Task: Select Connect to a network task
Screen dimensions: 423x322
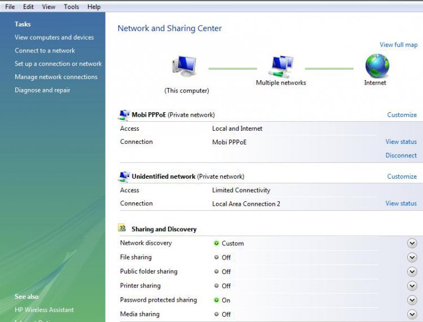Action: [45, 50]
